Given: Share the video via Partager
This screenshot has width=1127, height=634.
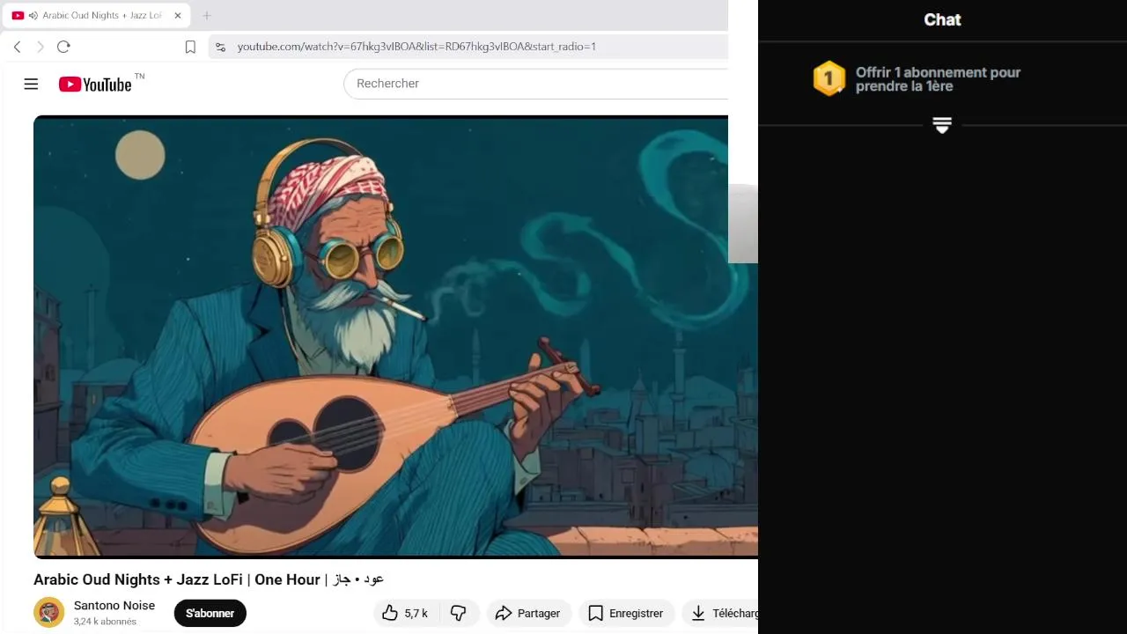Looking at the screenshot, I should tap(528, 613).
